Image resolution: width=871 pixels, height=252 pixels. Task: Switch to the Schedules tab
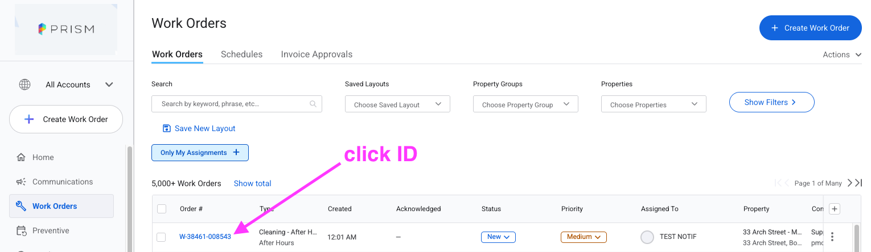tap(241, 54)
